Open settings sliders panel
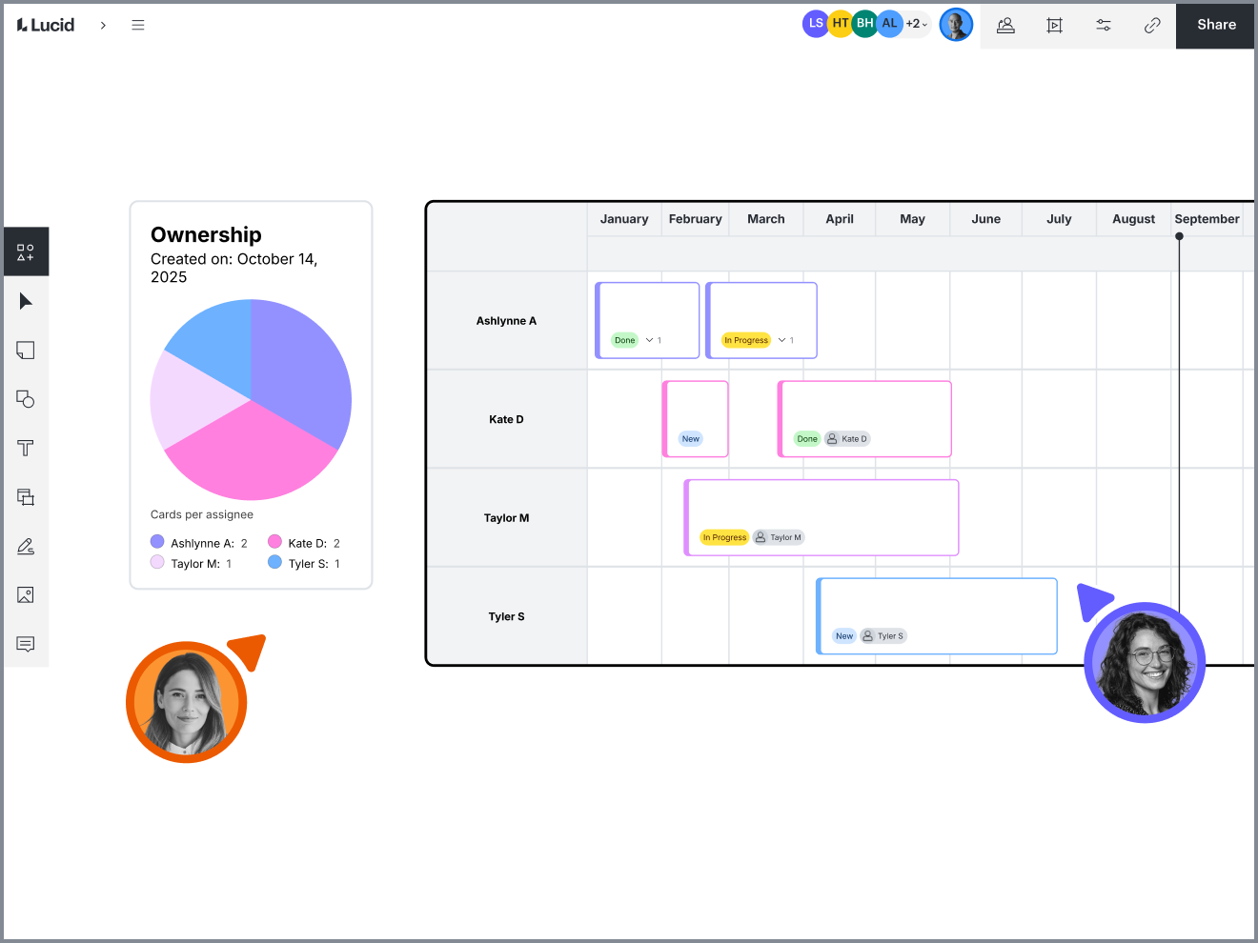Viewport: 1258px width, 943px height. tap(1104, 26)
